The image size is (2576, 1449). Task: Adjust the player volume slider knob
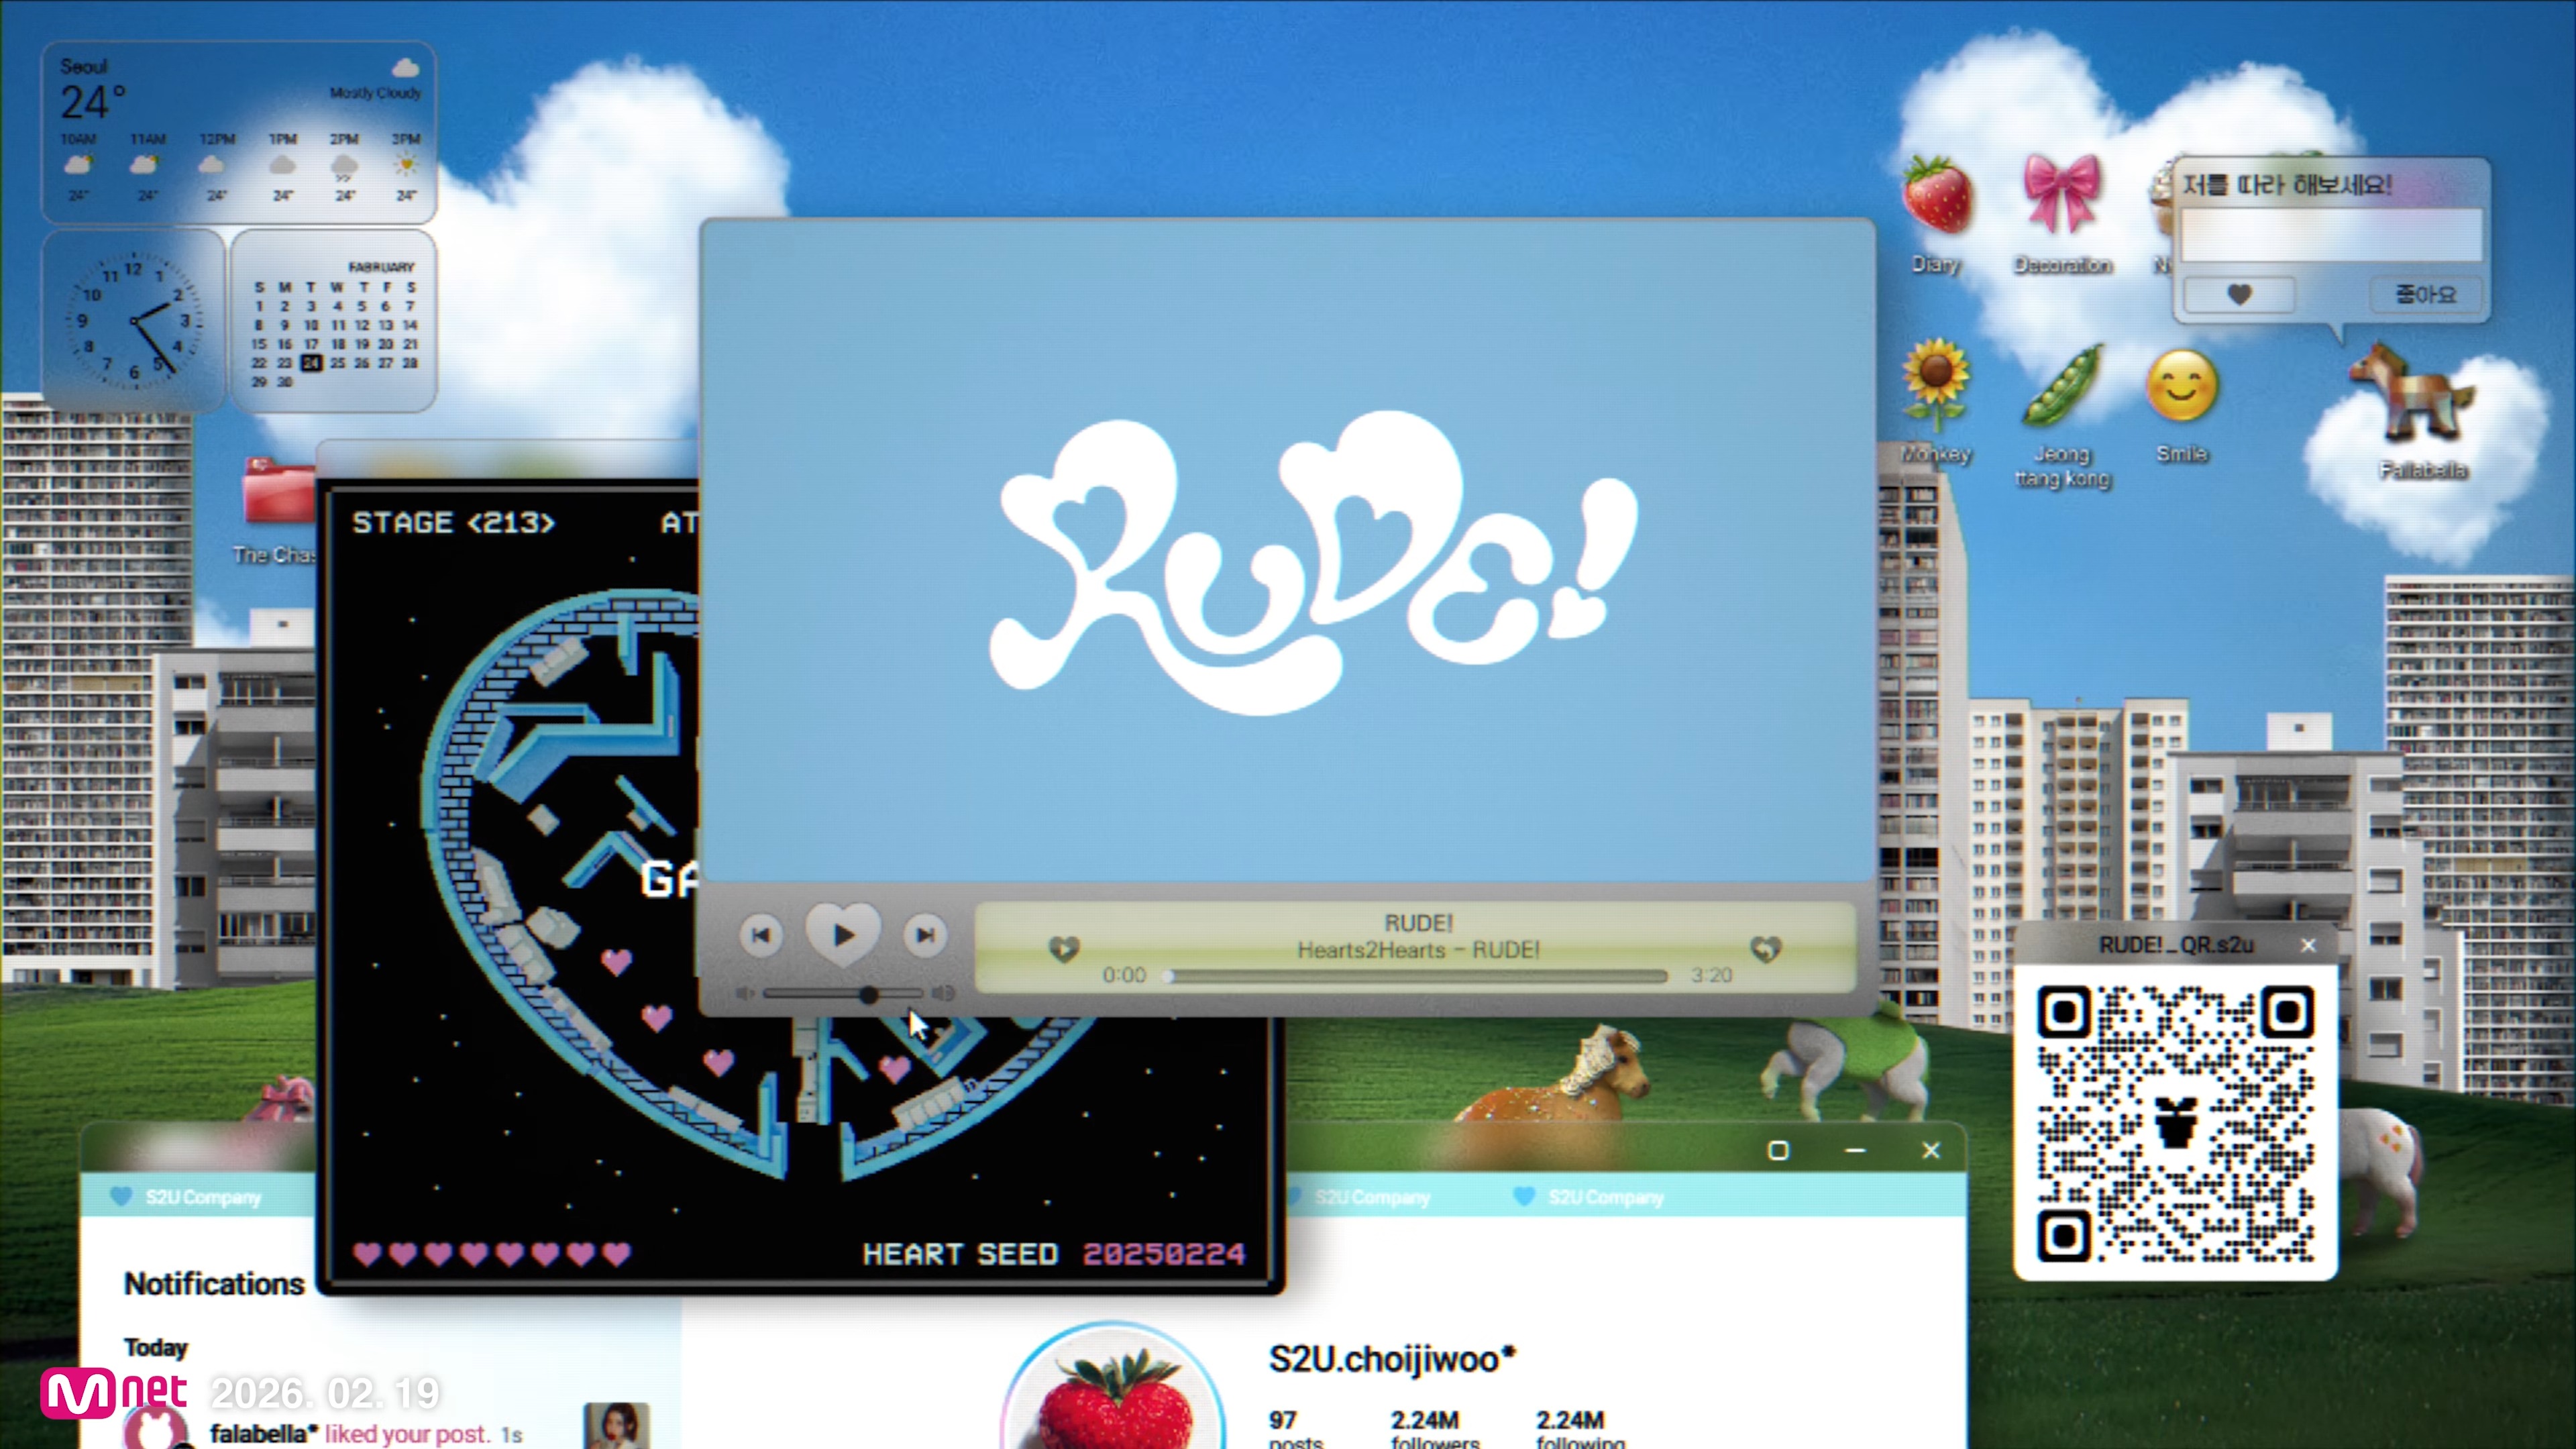pos(868,994)
